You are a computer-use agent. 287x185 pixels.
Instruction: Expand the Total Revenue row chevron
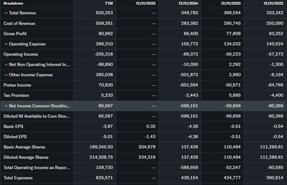click(6, 13)
